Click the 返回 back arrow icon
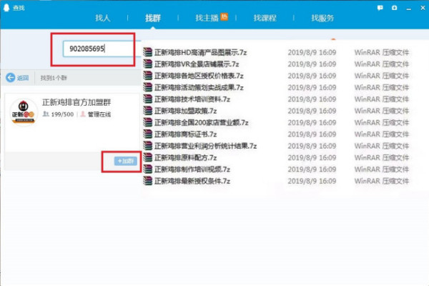 click(x=11, y=78)
